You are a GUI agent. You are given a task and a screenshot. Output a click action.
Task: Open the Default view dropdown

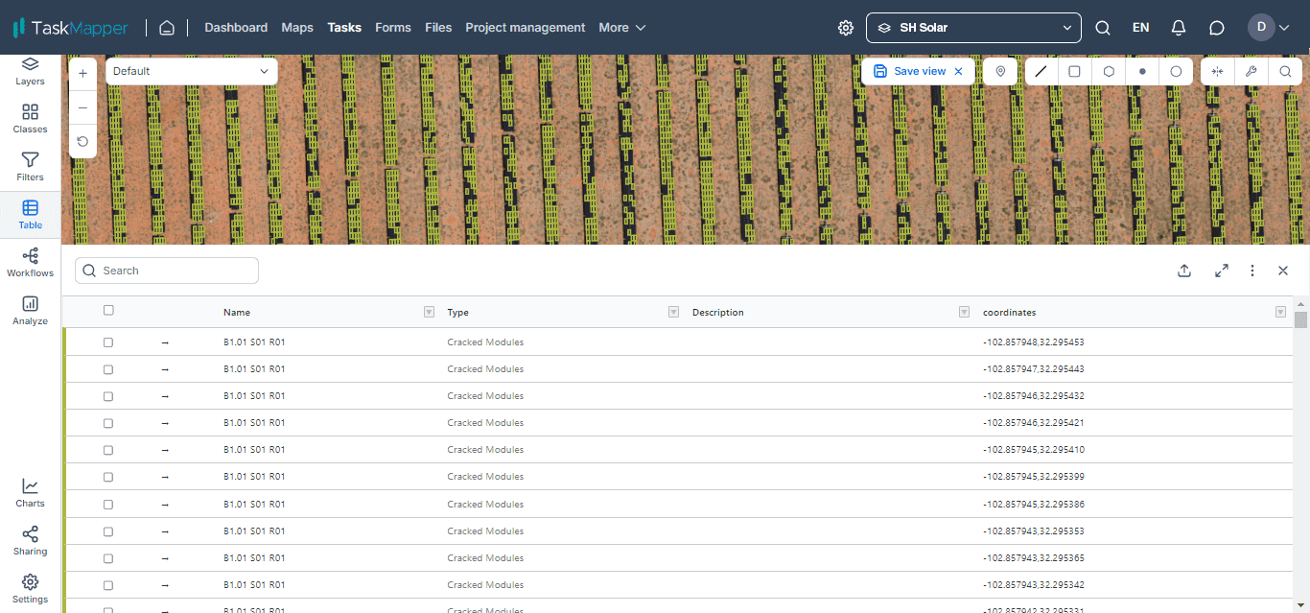click(x=191, y=71)
